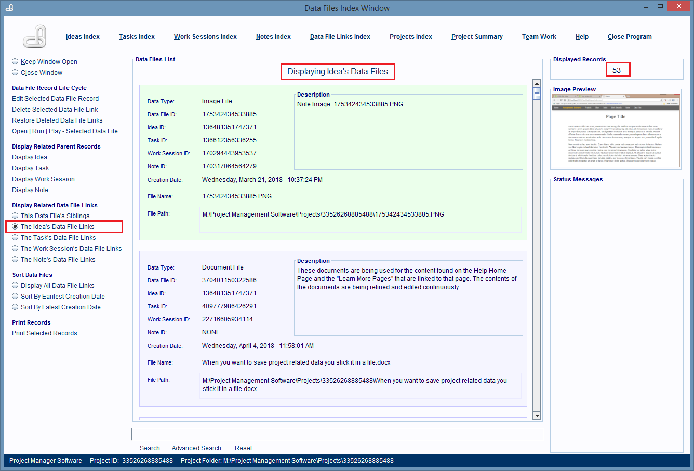
Task: Choose Sort By Earliest Creation Date
Action: [59, 296]
